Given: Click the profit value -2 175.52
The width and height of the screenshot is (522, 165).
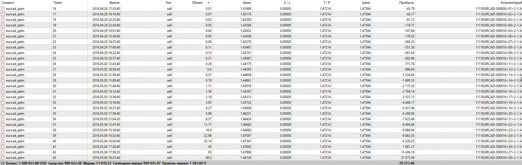Looking at the screenshot, I should coord(407,86).
